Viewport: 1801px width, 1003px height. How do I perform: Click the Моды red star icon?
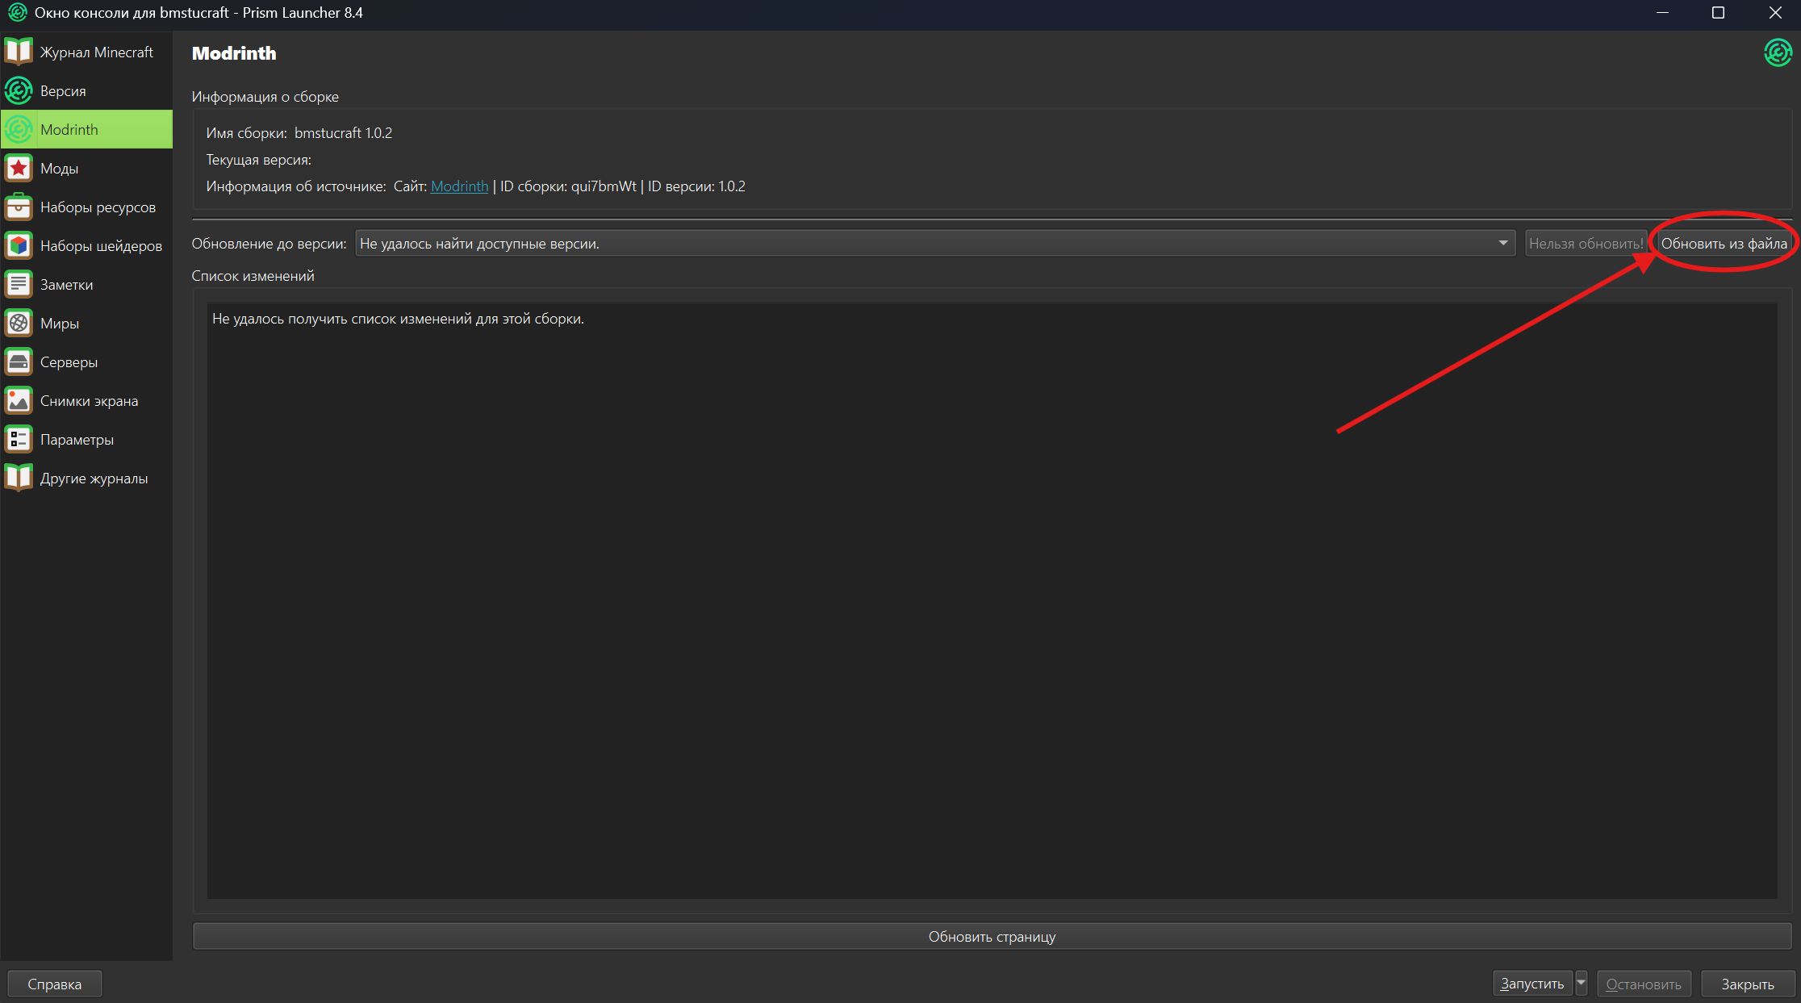pyautogui.click(x=19, y=168)
